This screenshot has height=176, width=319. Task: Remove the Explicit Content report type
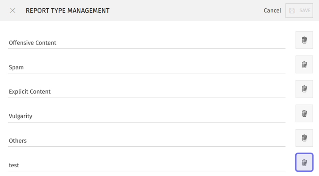point(304,89)
